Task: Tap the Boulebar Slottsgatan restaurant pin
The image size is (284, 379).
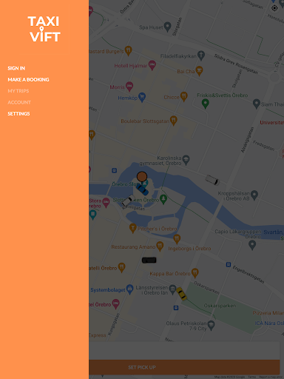Action: tap(174, 121)
